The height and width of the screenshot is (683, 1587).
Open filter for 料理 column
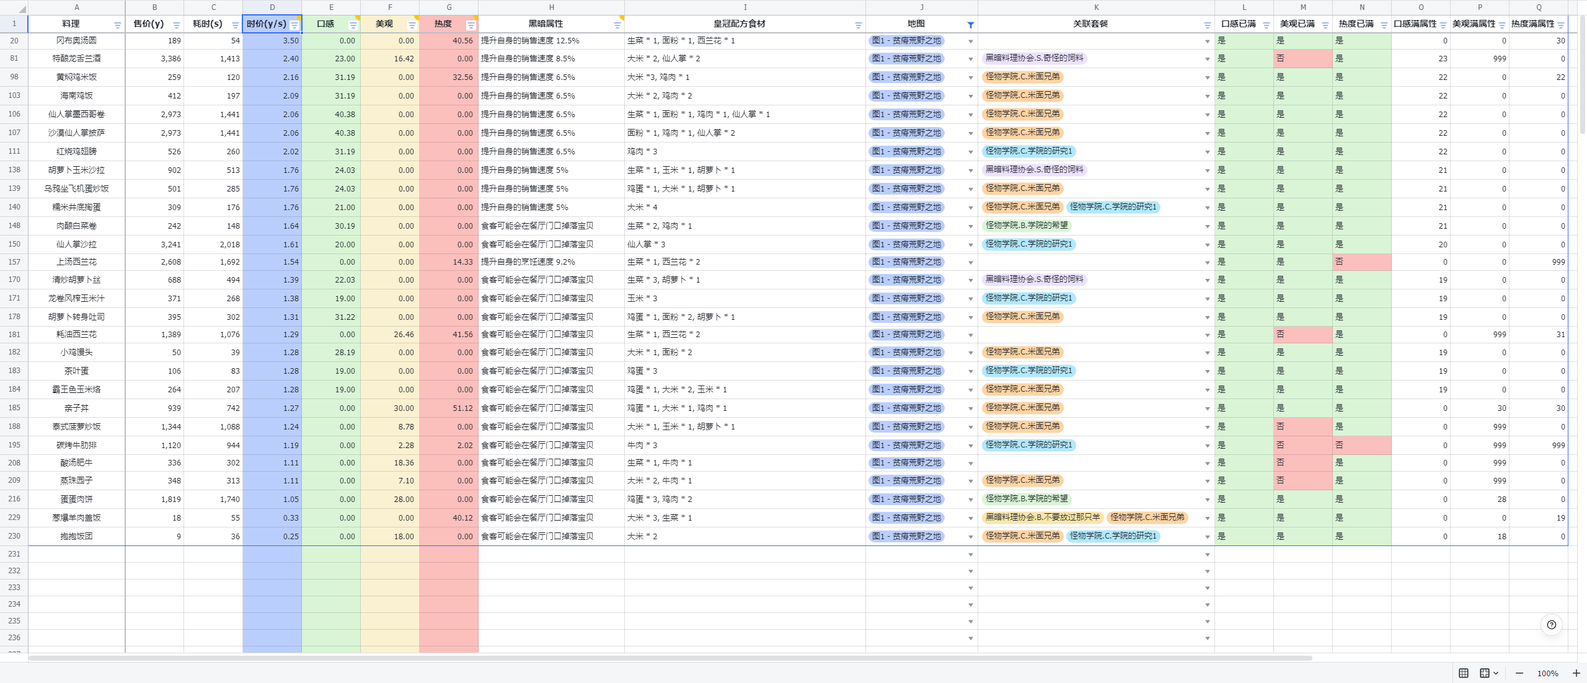point(117,25)
